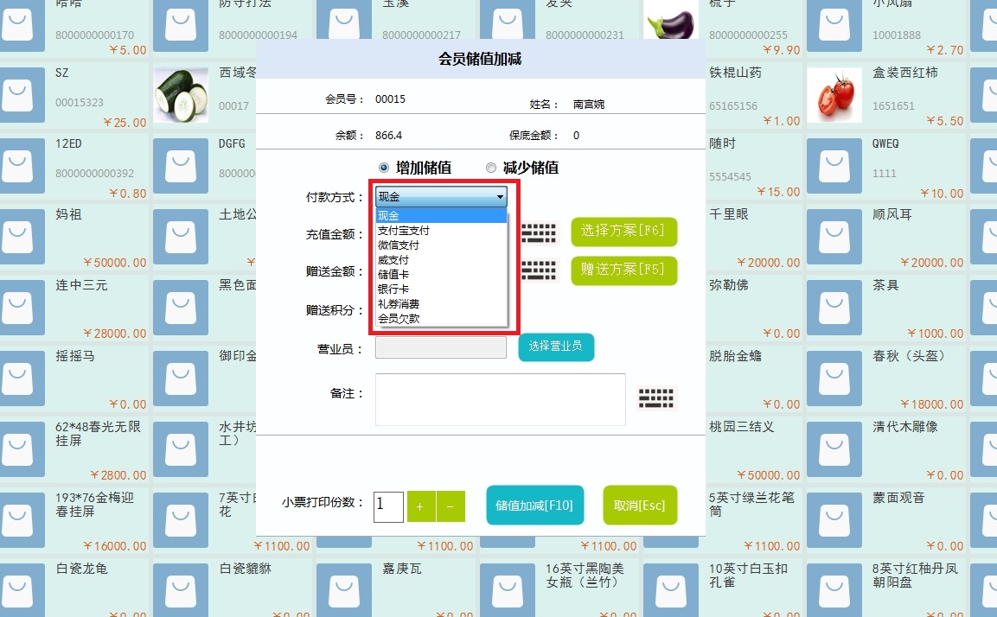Click the 西域冬瓜 melon product image
Screen dimensions: 997x617
tap(181, 95)
